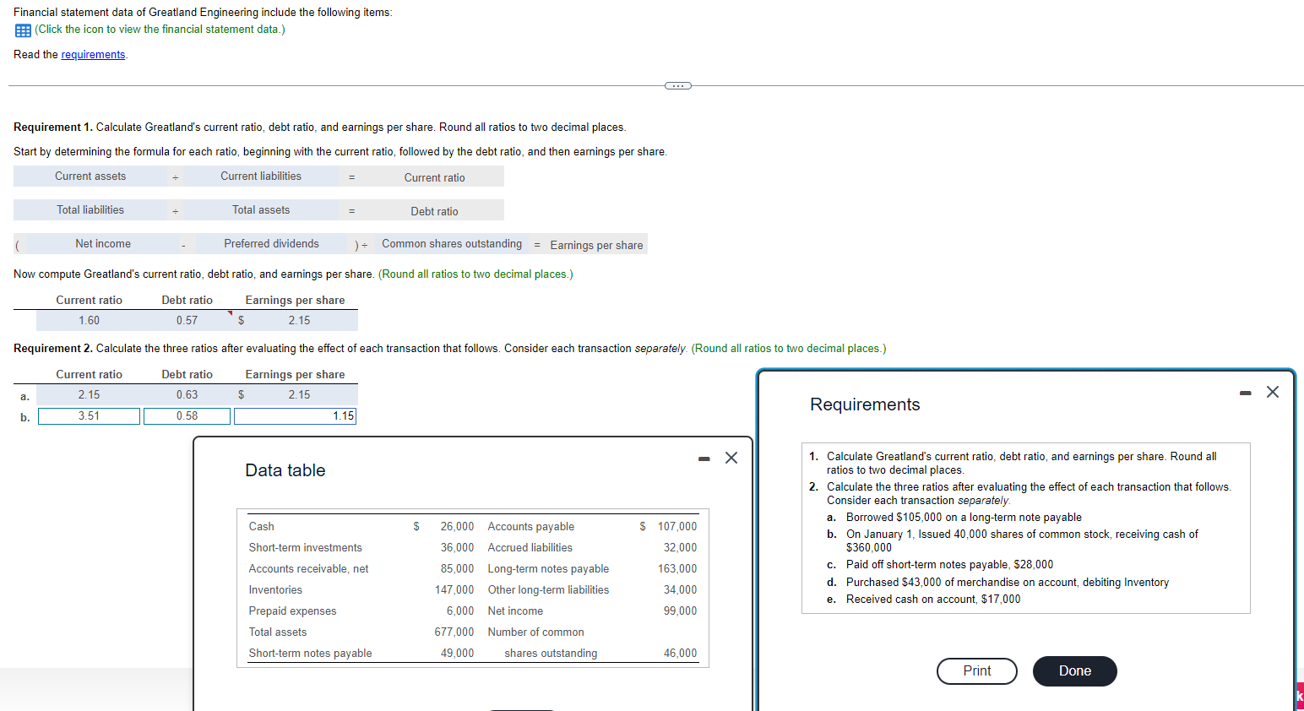Viewport: 1304px width, 711px height.
Task: Close the Data table window
Action: pos(731,457)
